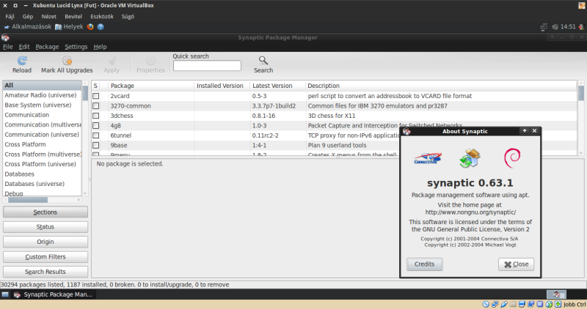Open the VirtualBox Gép menu

click(28, 16)
